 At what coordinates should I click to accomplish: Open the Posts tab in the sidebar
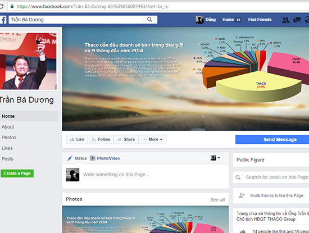pyautogui.click(x=7, y=159)
